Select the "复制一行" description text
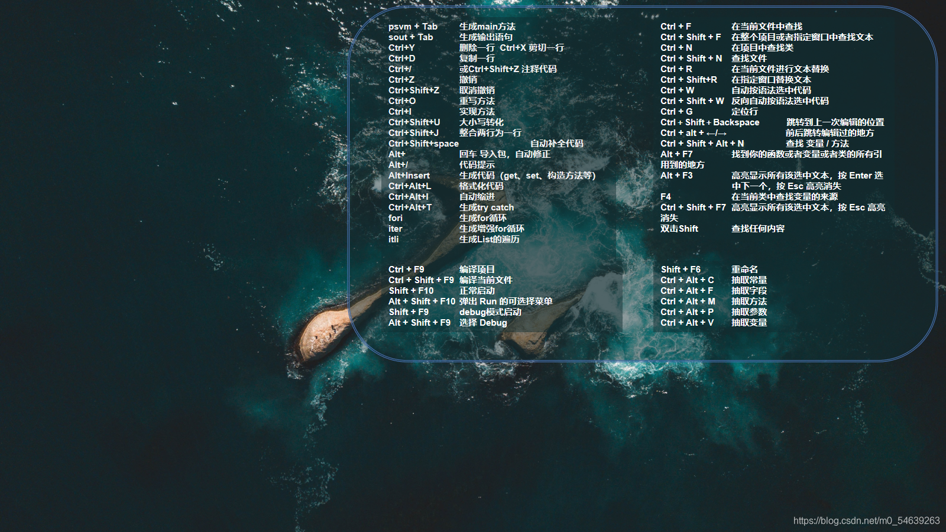 click(477, 59)
